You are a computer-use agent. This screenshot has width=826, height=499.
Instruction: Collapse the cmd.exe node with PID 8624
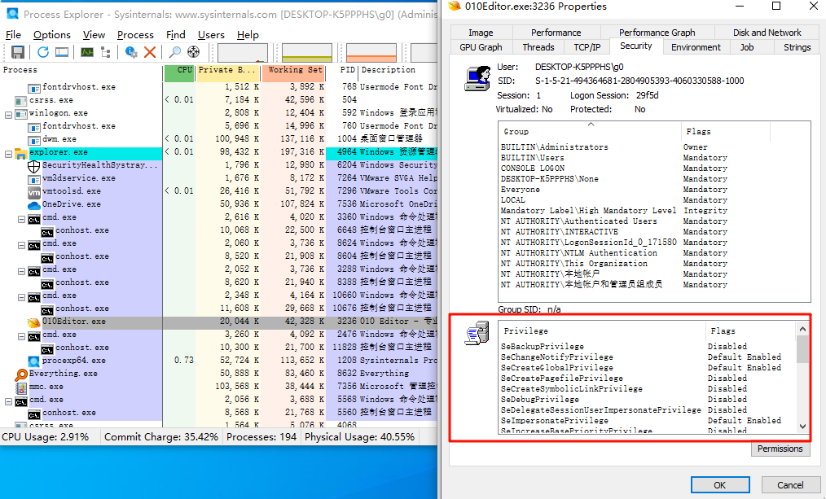click(x=22, y=245)
